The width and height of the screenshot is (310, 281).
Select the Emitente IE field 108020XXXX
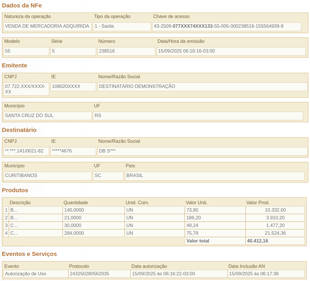[x=73, y=87]
